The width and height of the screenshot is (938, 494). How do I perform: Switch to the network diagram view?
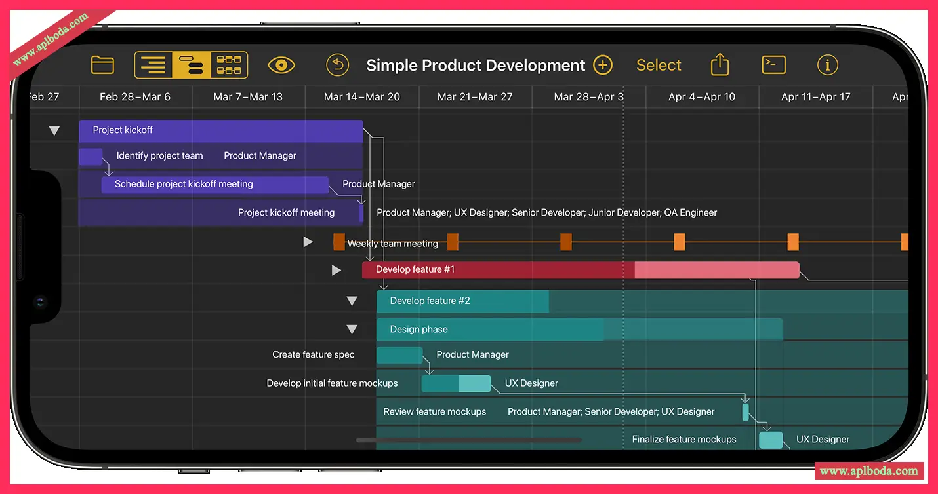click(x=229, y=65)
